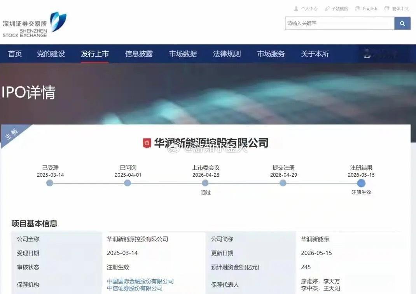This screenshot has height=294, width=416.
Task: Open the 信息披露 menu item
Action: point(139,54)
